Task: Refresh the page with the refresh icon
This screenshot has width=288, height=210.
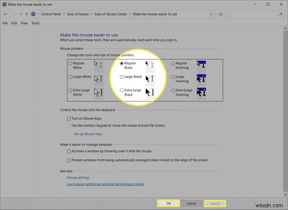Action: pyautogui.click(x=221, y=14)
